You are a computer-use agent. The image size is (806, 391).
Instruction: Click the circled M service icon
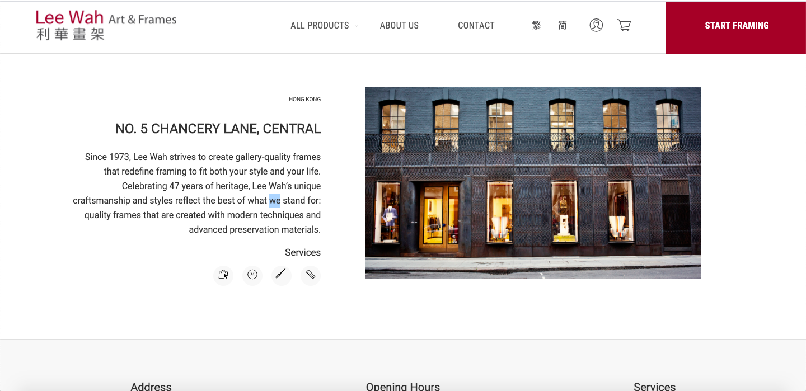click(252, 275)
